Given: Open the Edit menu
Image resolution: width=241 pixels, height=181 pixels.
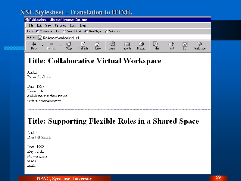Looking at the screenshot, I should (x=39, y=25).
